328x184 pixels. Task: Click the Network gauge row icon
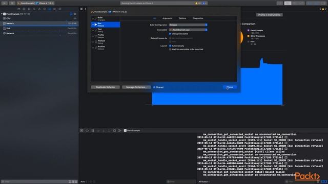point(4,33)
